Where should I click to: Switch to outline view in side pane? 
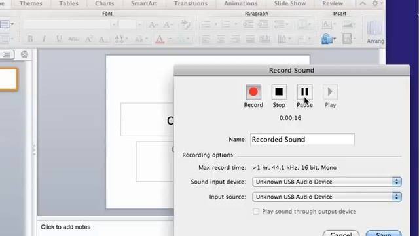click(7, 54)
